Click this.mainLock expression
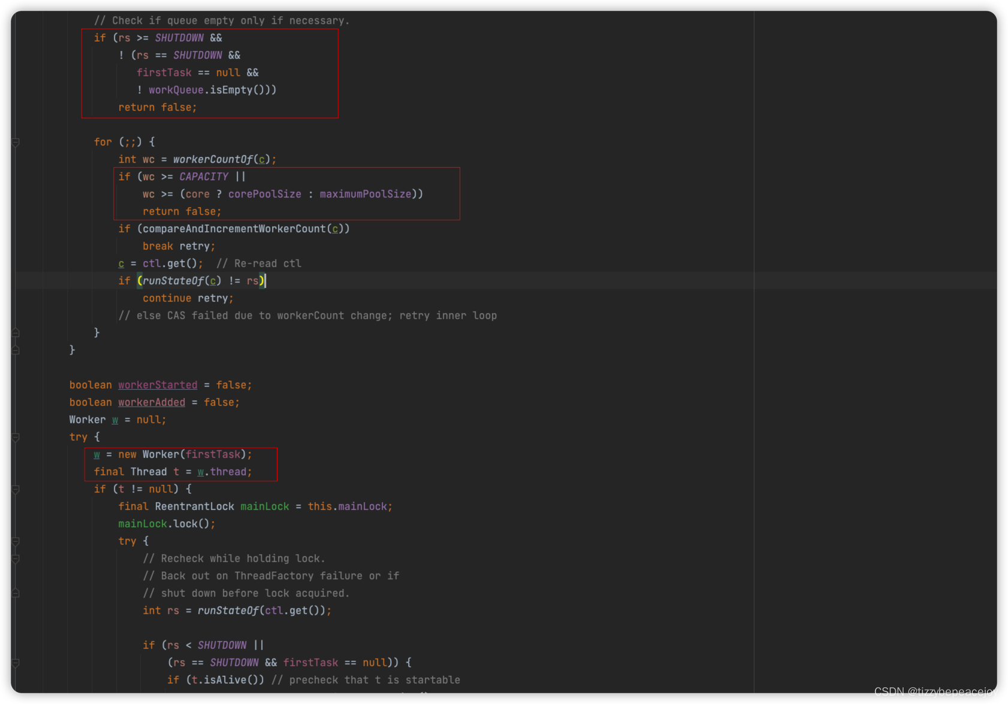Viewport: 1008px width, 704px height. pyautogui.click(x=347, y=506)
